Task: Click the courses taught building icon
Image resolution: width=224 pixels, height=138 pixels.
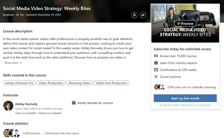Action: tap(73, 103)
